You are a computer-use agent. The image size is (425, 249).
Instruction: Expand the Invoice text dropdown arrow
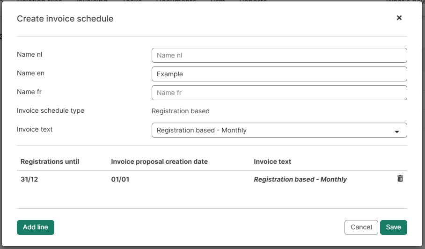click(397, 131)
